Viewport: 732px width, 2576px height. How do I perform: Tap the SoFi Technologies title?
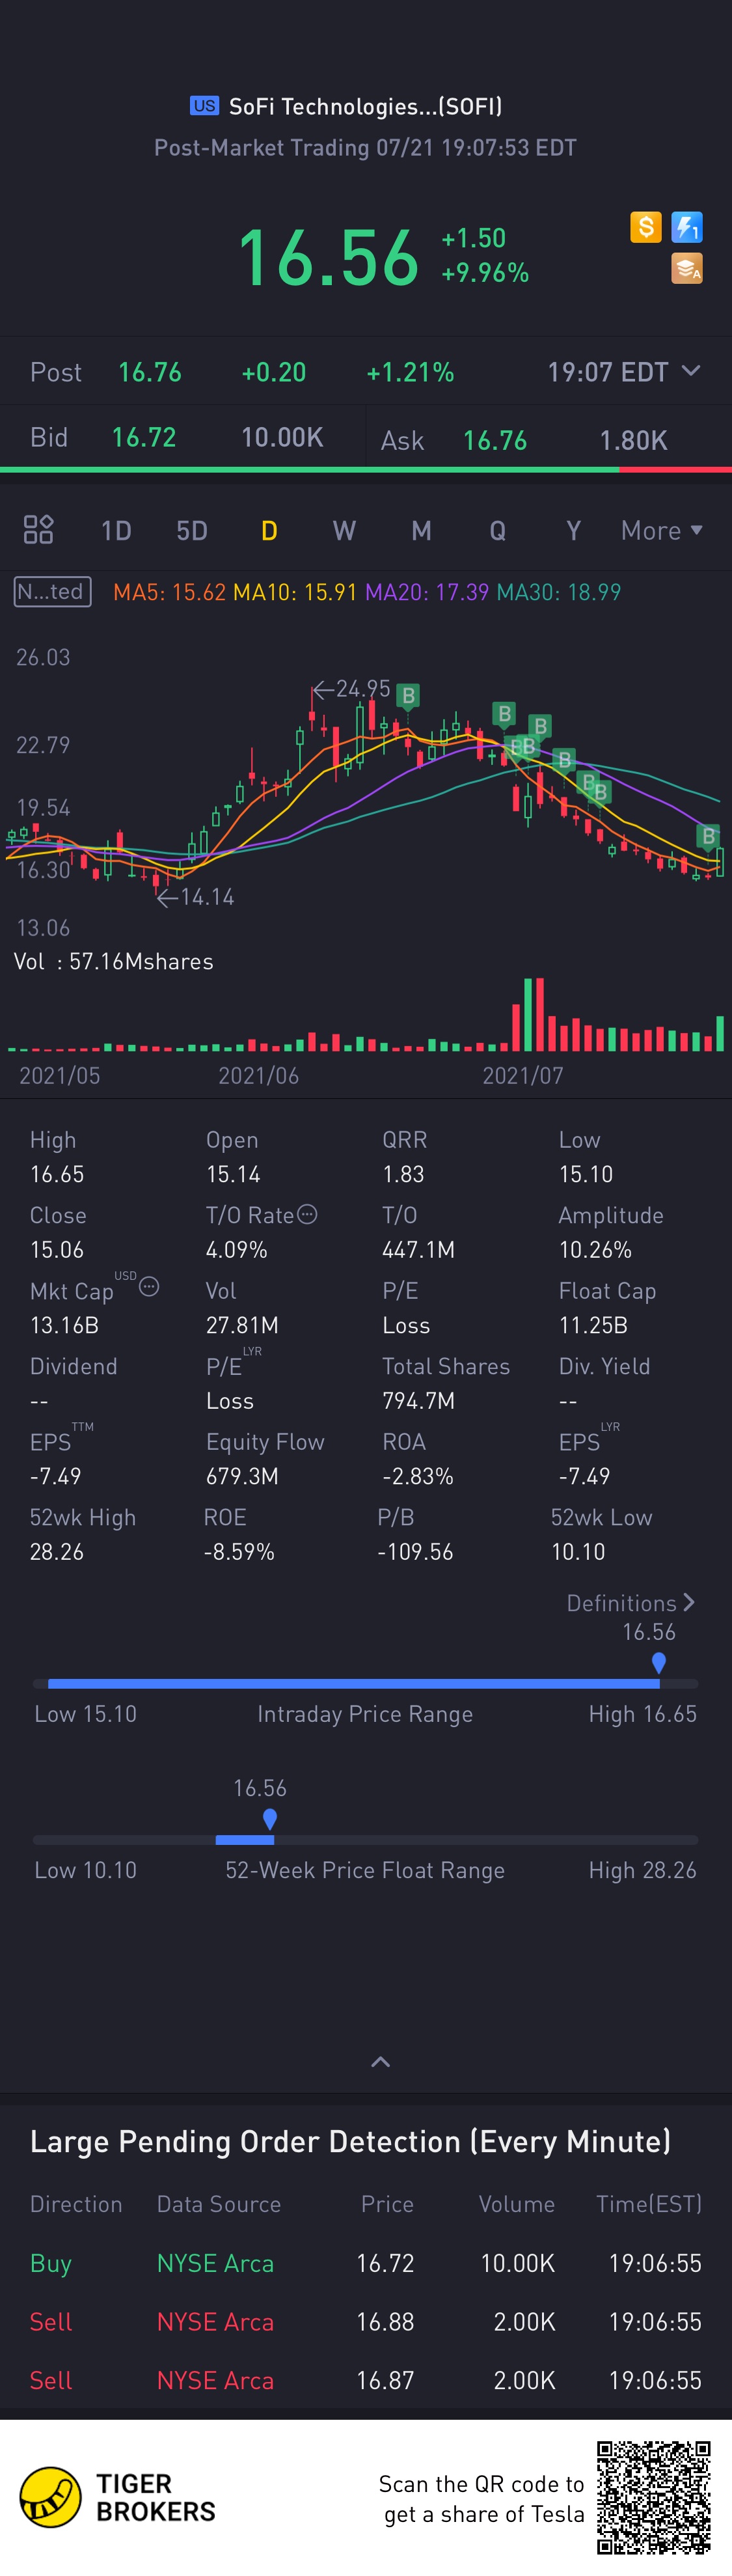click(x=365, y=106)
